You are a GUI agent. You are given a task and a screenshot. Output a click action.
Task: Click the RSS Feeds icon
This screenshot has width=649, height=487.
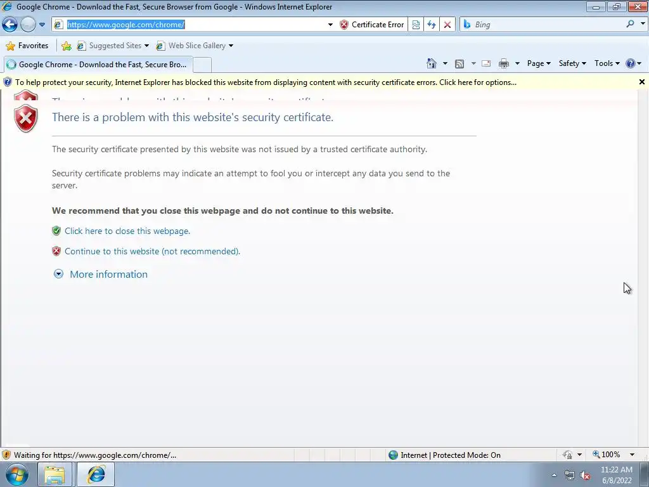click(x=459, y=64)
